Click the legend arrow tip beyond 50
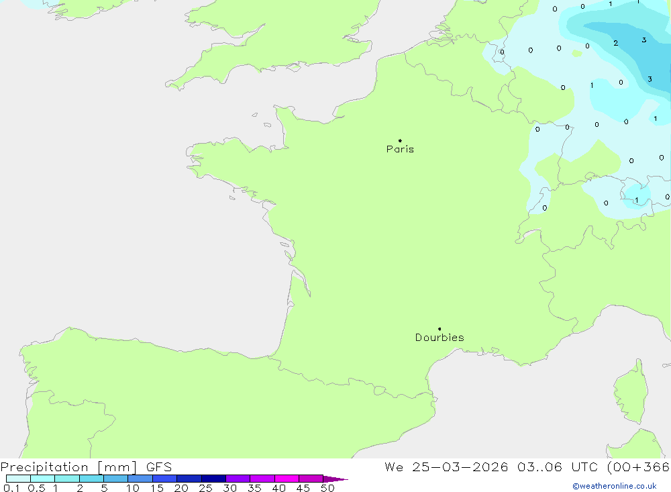Screen dimensions: 671x492 [335, 479]
